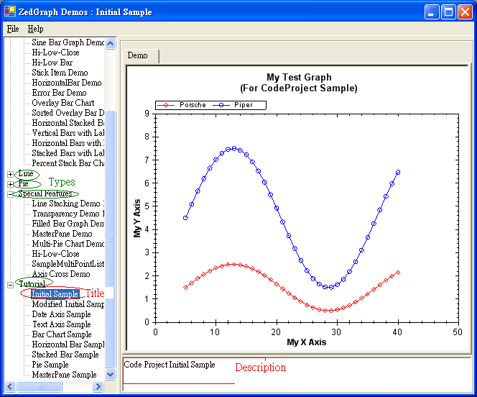Click the tree's horizontal scroll right arrow
The image size is (477, 397).
pyautogui.click(x=98, y=387)
